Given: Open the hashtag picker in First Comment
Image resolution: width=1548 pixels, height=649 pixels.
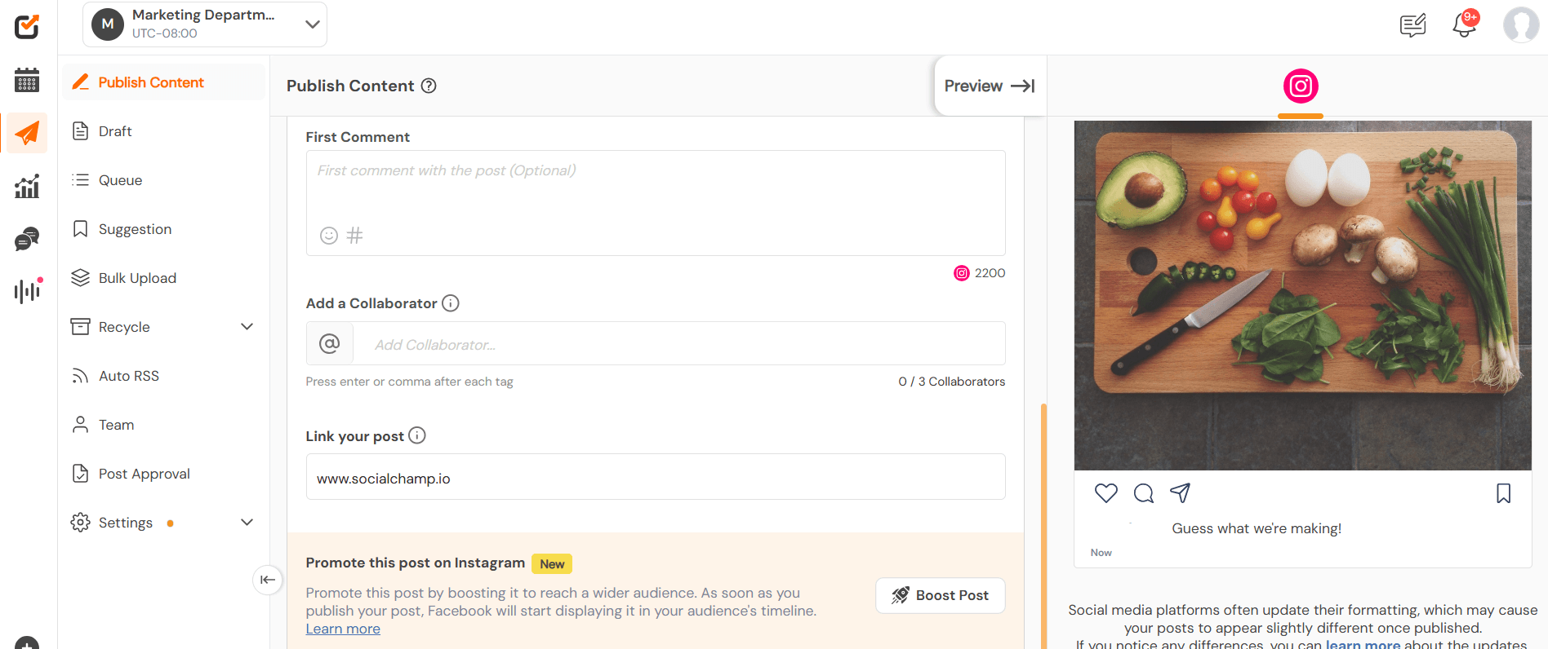Looking at the screenshot, I should pos(354,236).
